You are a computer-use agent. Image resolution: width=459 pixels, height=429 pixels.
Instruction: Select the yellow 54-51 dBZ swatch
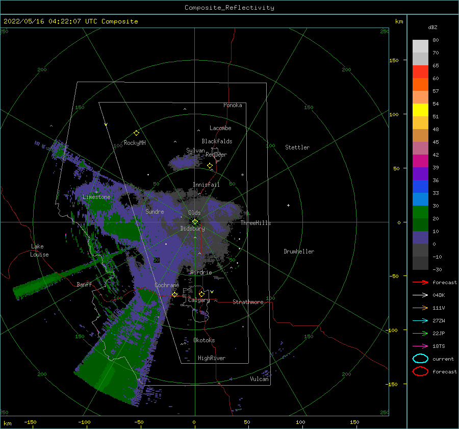420,110
